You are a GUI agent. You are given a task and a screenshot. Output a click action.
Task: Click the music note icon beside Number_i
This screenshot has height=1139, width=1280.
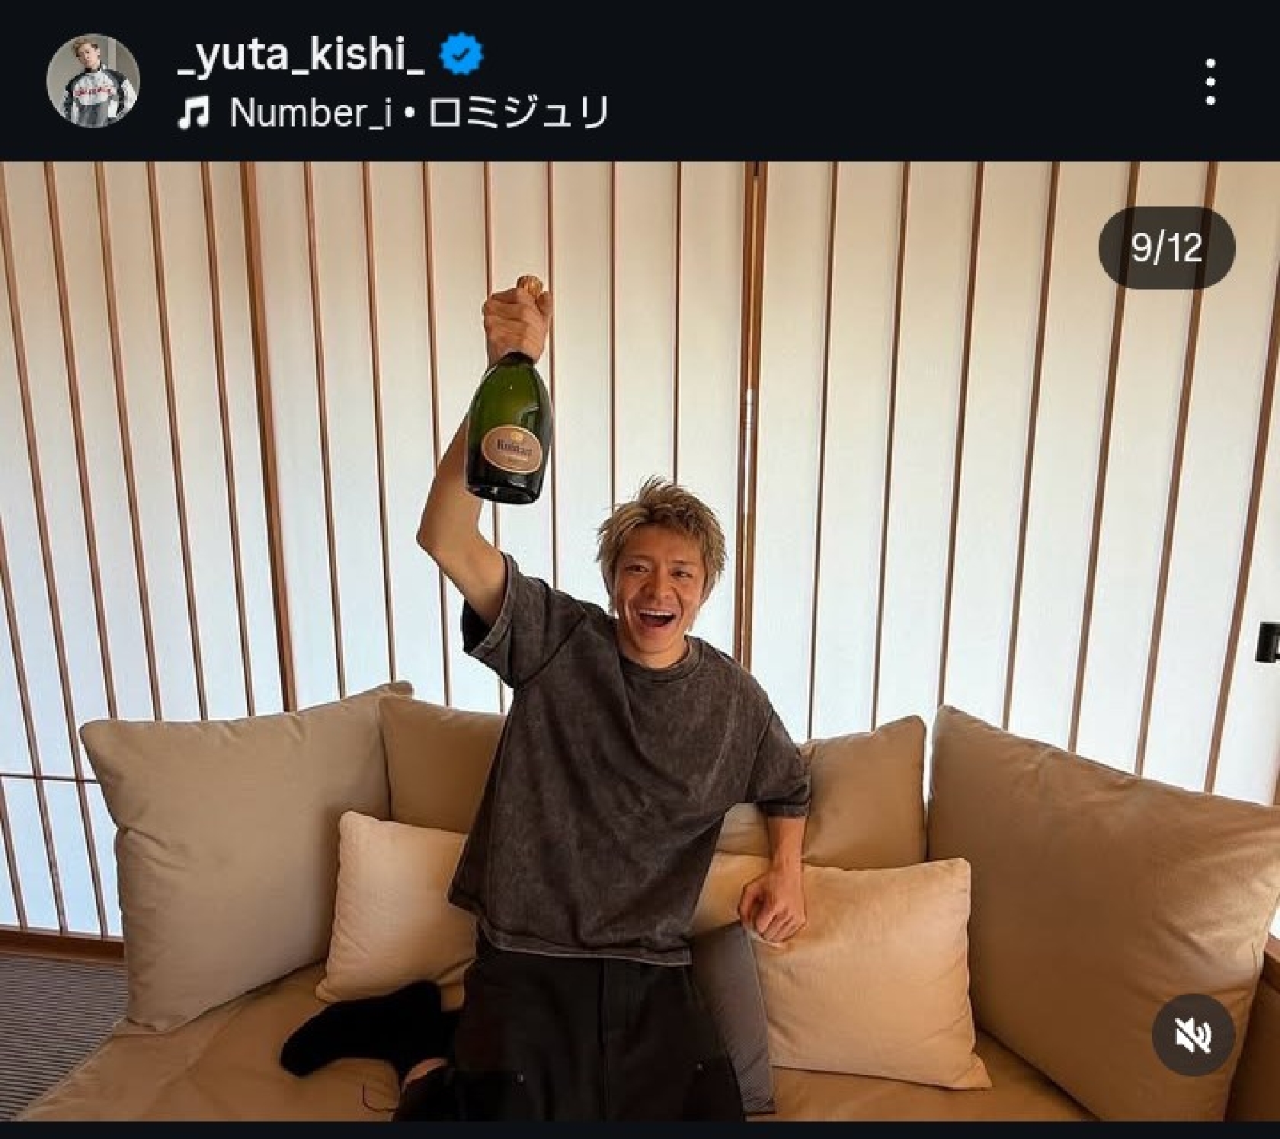coord(193,114)
